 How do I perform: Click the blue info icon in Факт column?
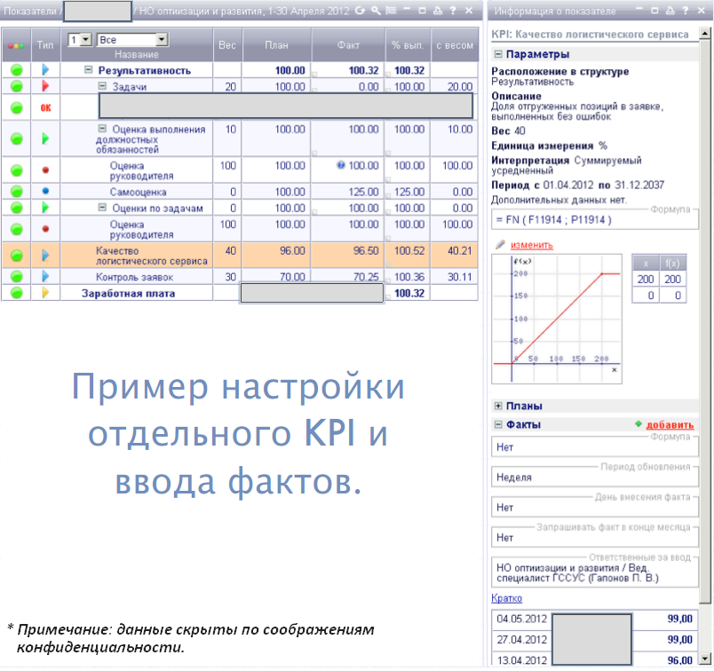[341, 165]
